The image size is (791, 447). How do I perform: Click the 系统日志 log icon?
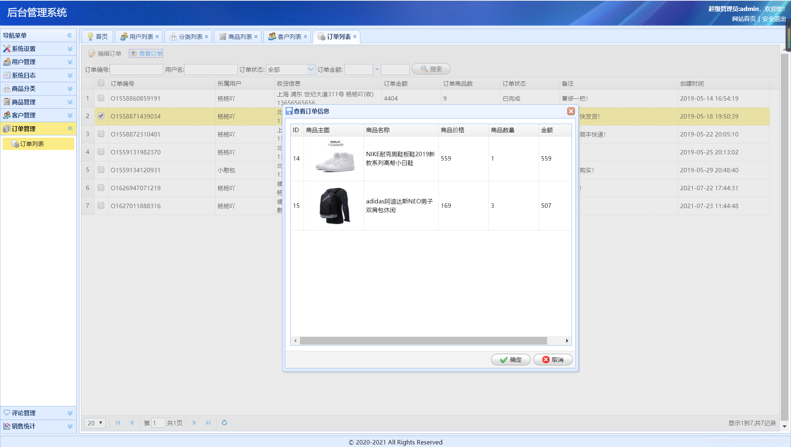[7, 75]
